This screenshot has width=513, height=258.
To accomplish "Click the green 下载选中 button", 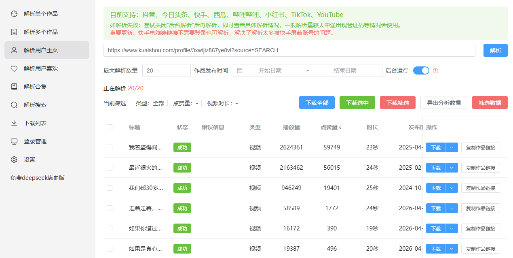I will coord(357,102).
